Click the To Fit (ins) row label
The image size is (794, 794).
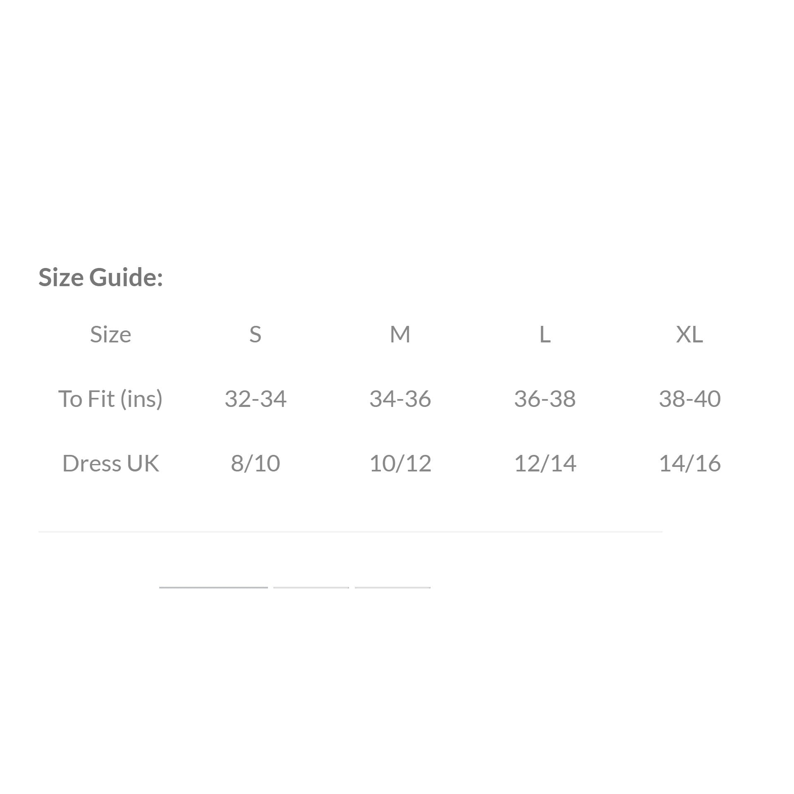tap(110, 399)
